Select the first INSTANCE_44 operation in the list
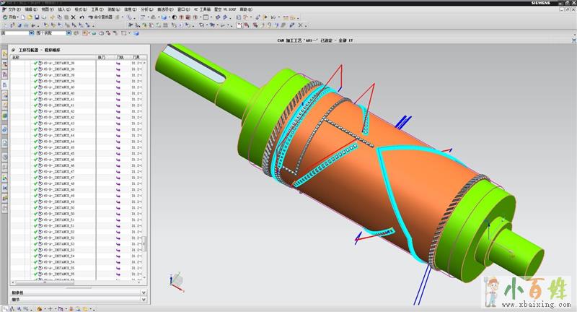The height and width of the screenshot is (312, 577). point(58,135)
